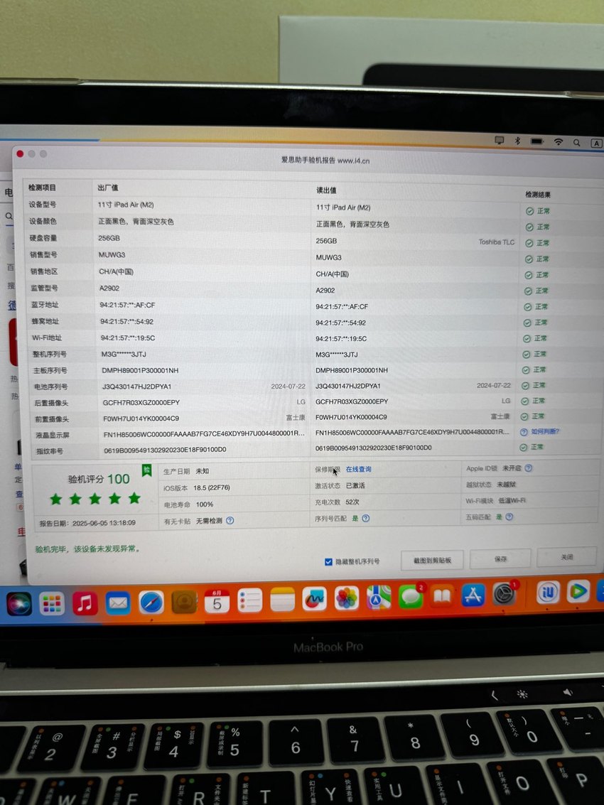
Task: Click the battery icon in menu bar
Action: pos(536,141)
